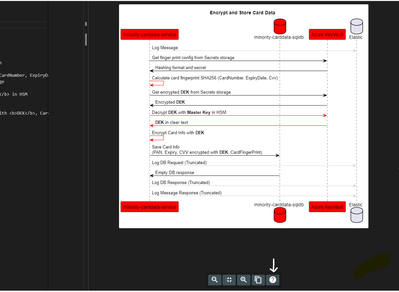Select the bottom Azure KeyVault participant box
This screenshot has width=399, height=292.
pyautogui.click(x=327, y=207)
